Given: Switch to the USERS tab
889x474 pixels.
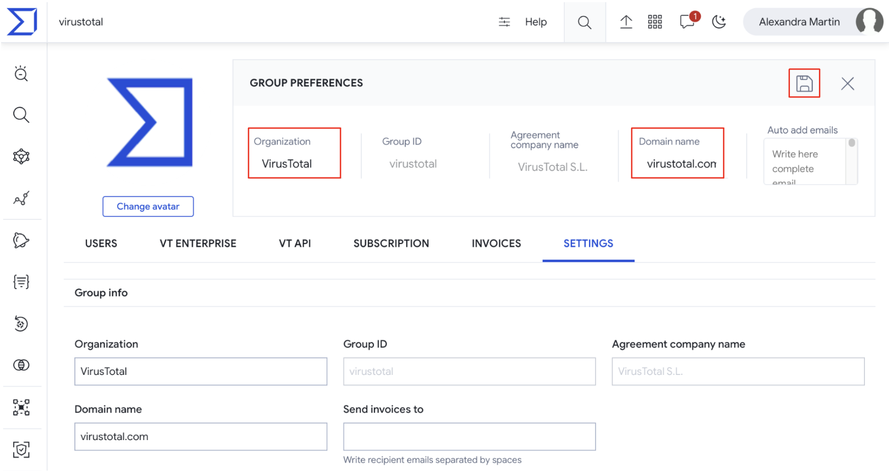Looking at the screenshot, I should (x=101, y=244).
